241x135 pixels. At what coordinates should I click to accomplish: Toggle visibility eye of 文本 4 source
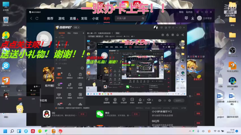point(56,45)
